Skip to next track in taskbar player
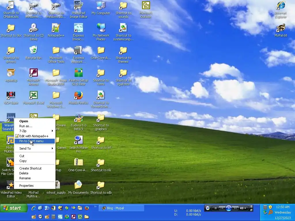The height and width of the screenshot is (221, 295). (x=235, y=208)
